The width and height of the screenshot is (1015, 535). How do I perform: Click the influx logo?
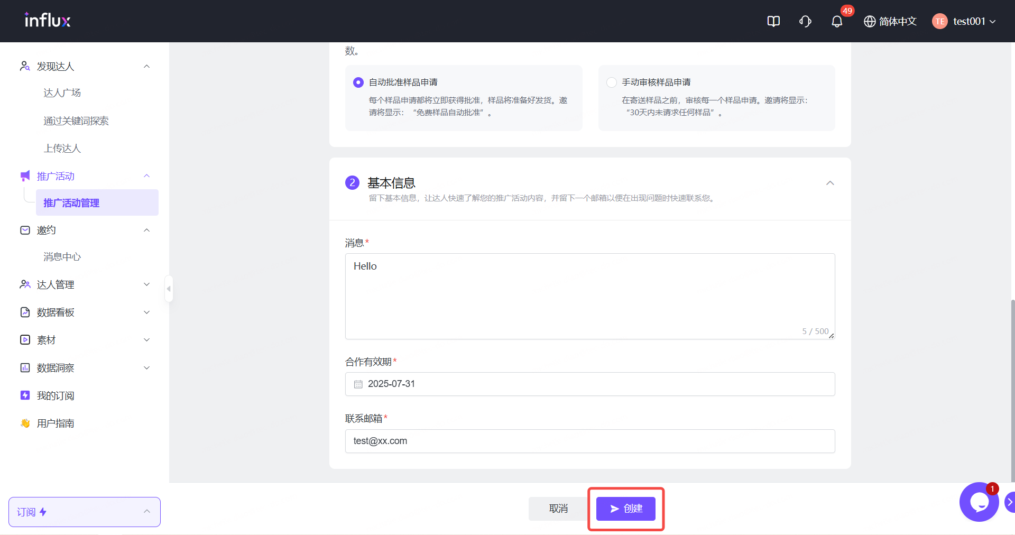coord(48,21)
